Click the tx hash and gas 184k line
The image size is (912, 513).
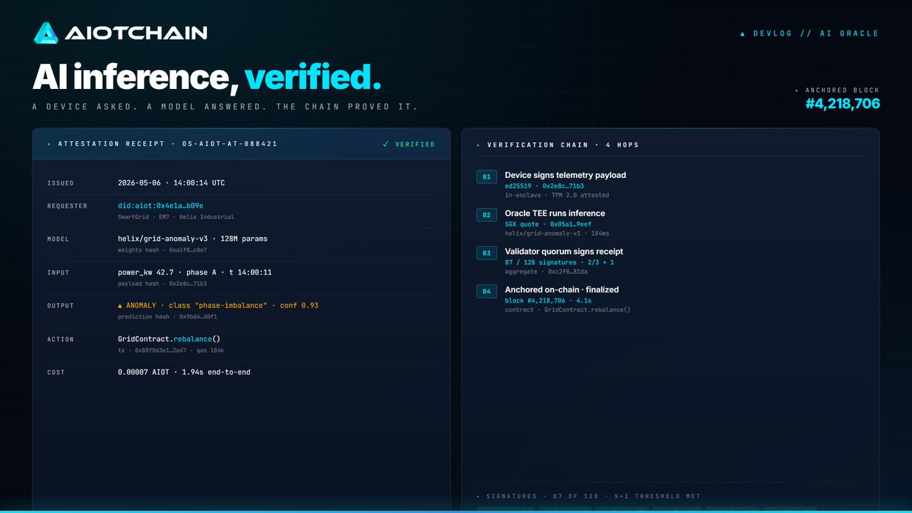pos(170,350)
